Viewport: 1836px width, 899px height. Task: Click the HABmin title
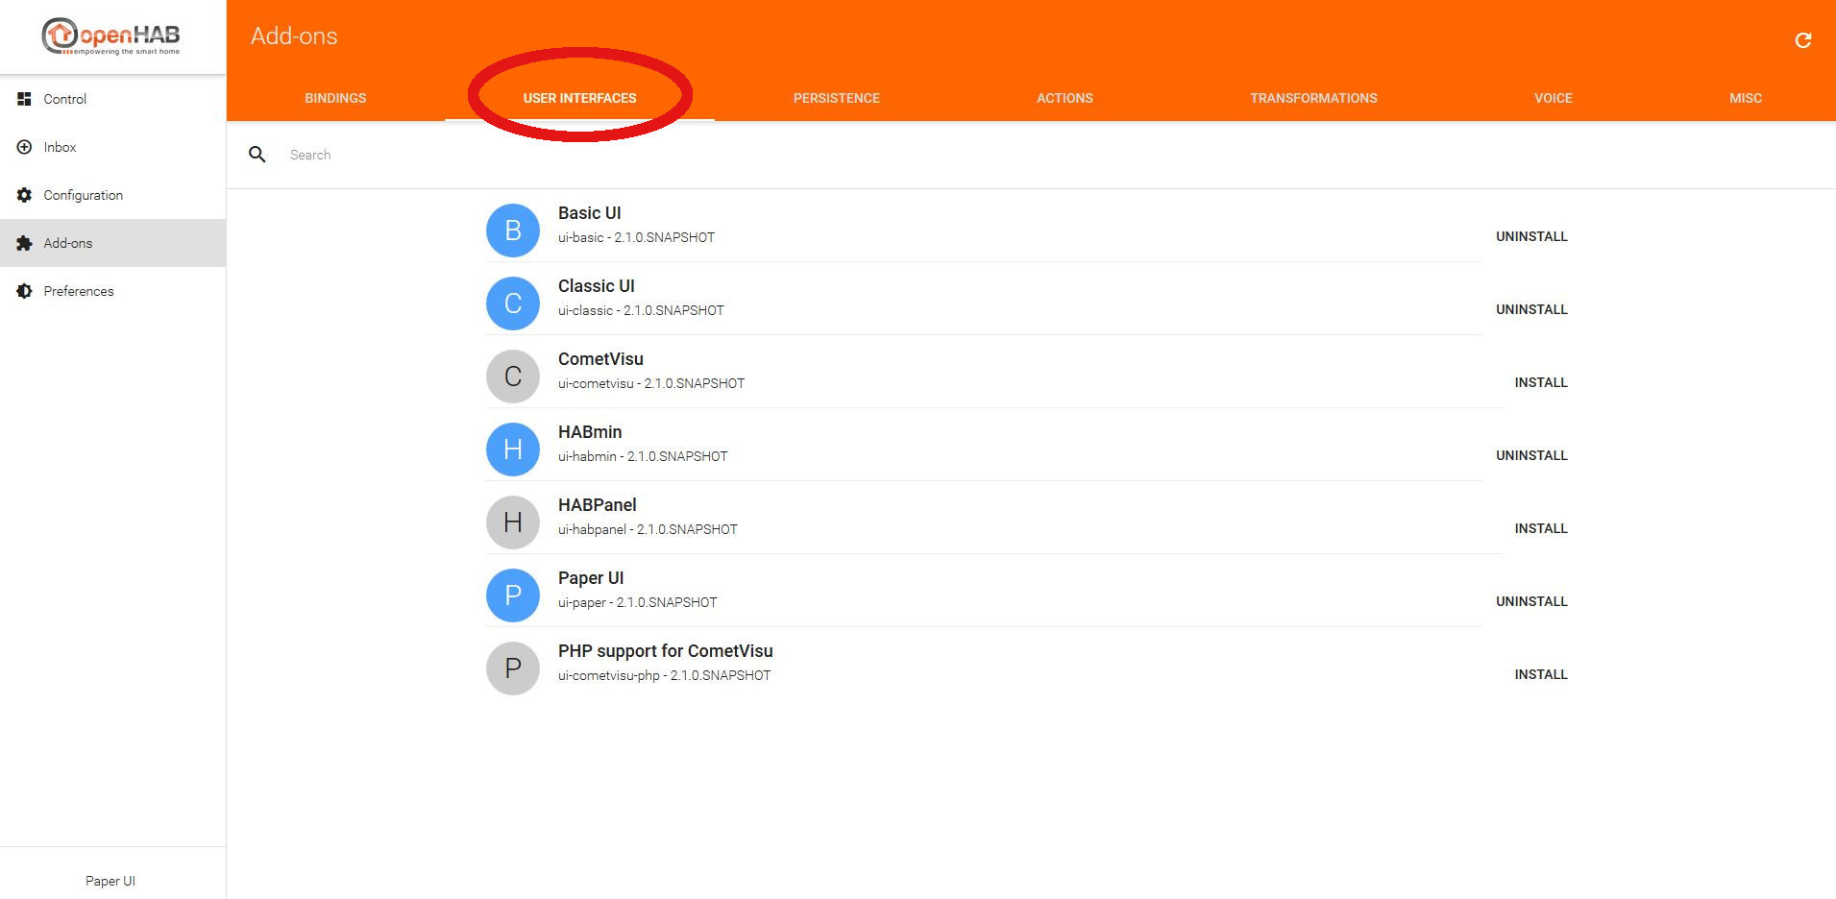coord(590,432)
